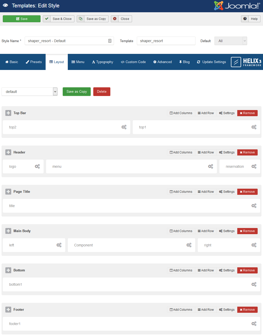Open Settings for the Top Bar row
This screenshot has height=336, width=263.
click(x=227, y=113)
